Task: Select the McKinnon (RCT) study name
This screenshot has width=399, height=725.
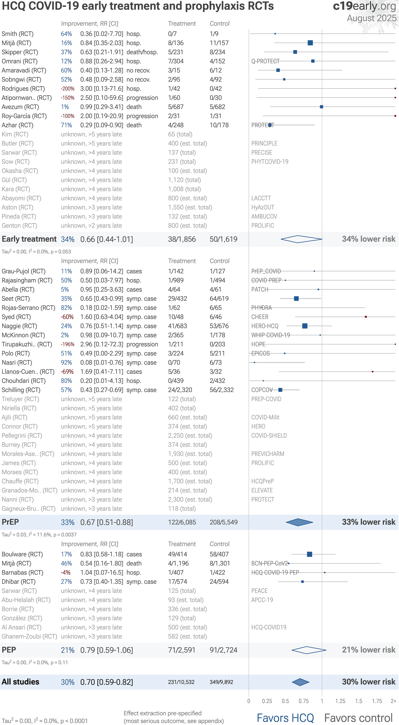Action: click(23, 335)
